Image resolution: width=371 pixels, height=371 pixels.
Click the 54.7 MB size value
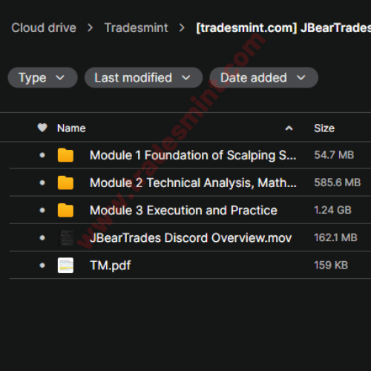pos(334,155)
